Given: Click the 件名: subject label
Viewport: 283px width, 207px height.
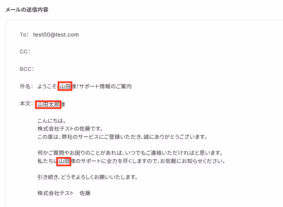Looking at the screenshot, I should [26, 86].
